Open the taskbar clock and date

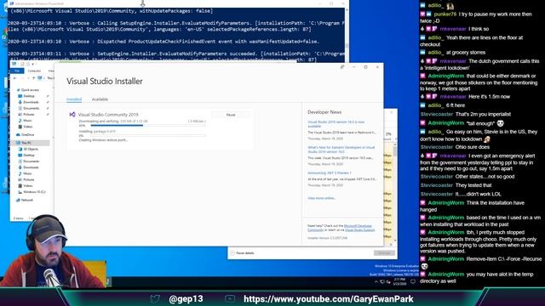[x=399, y=281]
